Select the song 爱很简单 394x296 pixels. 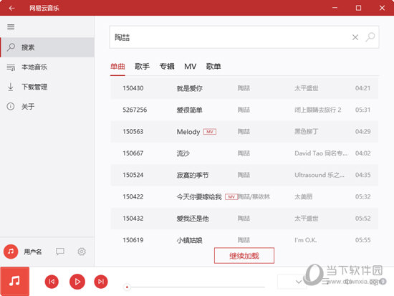(189, 110)
